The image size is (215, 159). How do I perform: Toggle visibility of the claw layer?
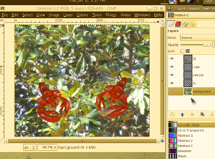click(x=172, y=67)
